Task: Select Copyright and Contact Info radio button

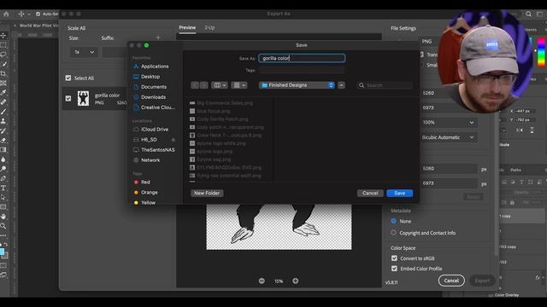Action: click(x=393, y=233)
